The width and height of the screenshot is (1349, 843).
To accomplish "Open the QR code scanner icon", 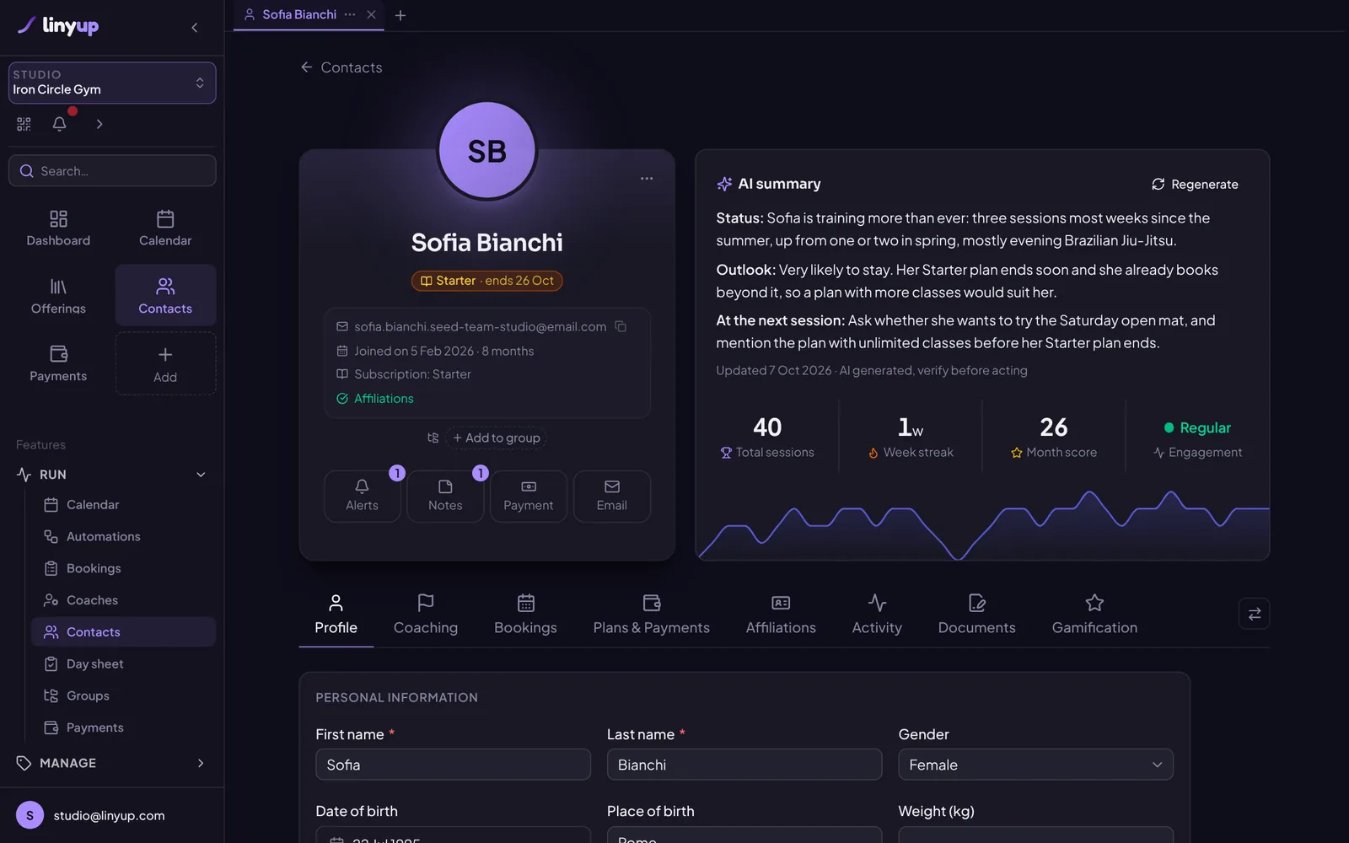I will click(24, 124).
